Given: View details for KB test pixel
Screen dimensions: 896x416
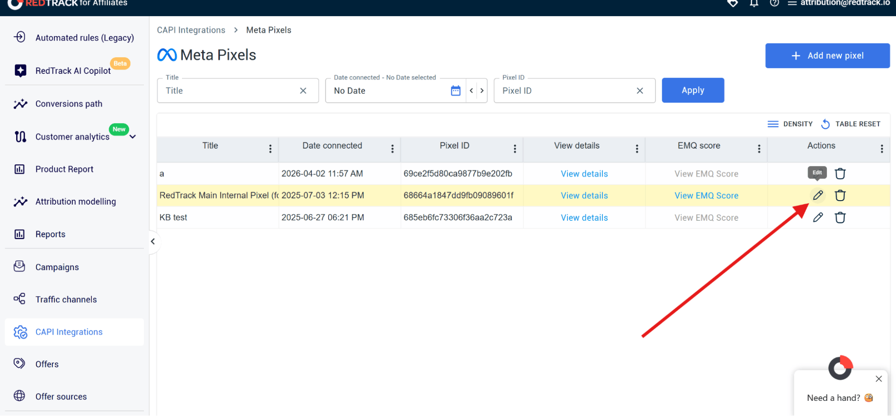Looking at the screenshot, I should [x=584, y=218].
